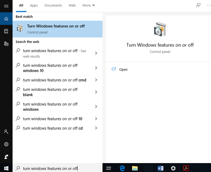Expand arrow for 'windows 10' suggestion
Image resolution: width=211 pixels, height=172 pixels.
coord(96,68)
